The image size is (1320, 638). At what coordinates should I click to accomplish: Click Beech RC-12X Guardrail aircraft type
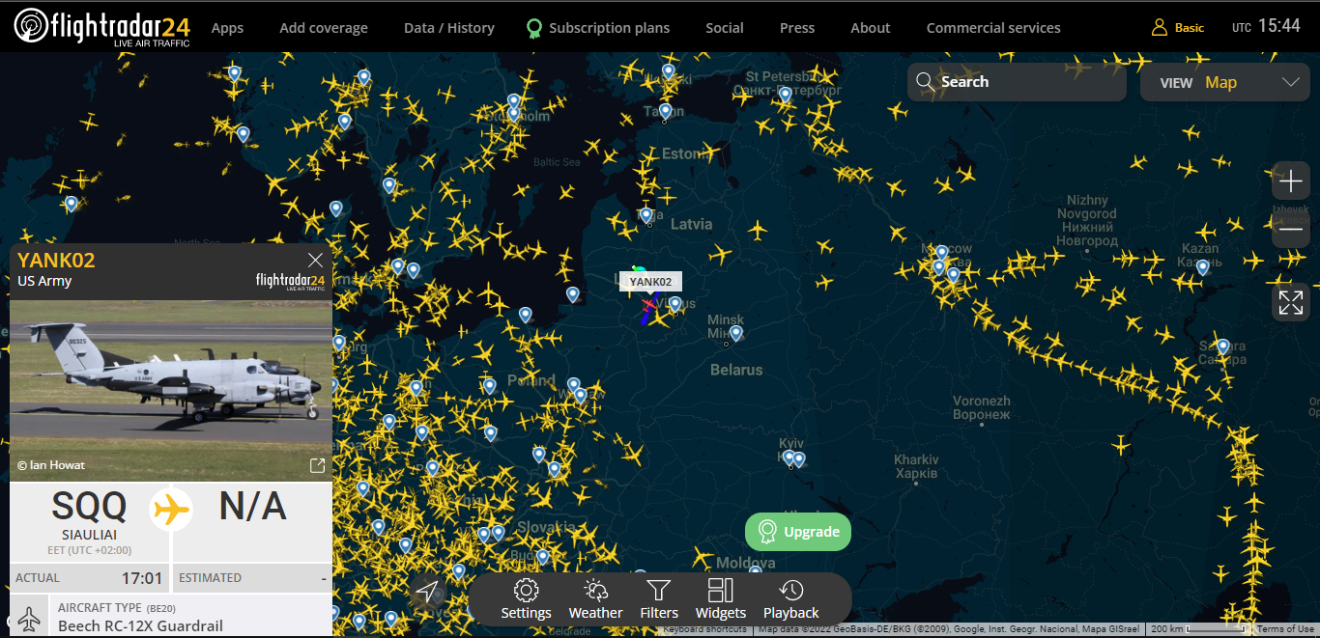(140, 625)
